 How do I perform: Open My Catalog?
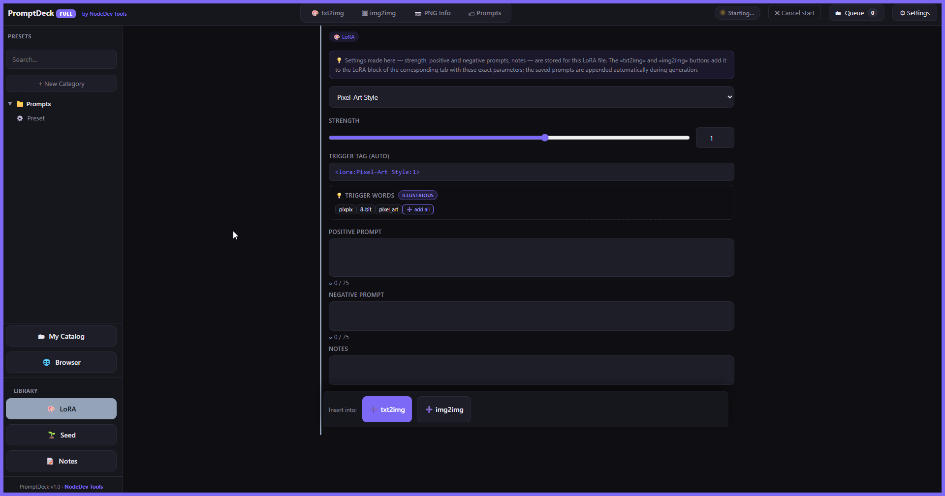(x=61, y=336)
